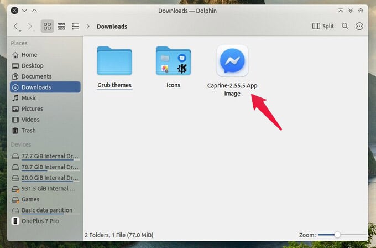Enable Split view
The image size is (376, 248).
click(x=323, y=26)
